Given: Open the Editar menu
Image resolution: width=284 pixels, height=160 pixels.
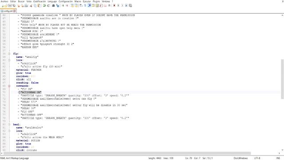Looking at the screenshot, I should pyautogui.click(x=13, y=1).
